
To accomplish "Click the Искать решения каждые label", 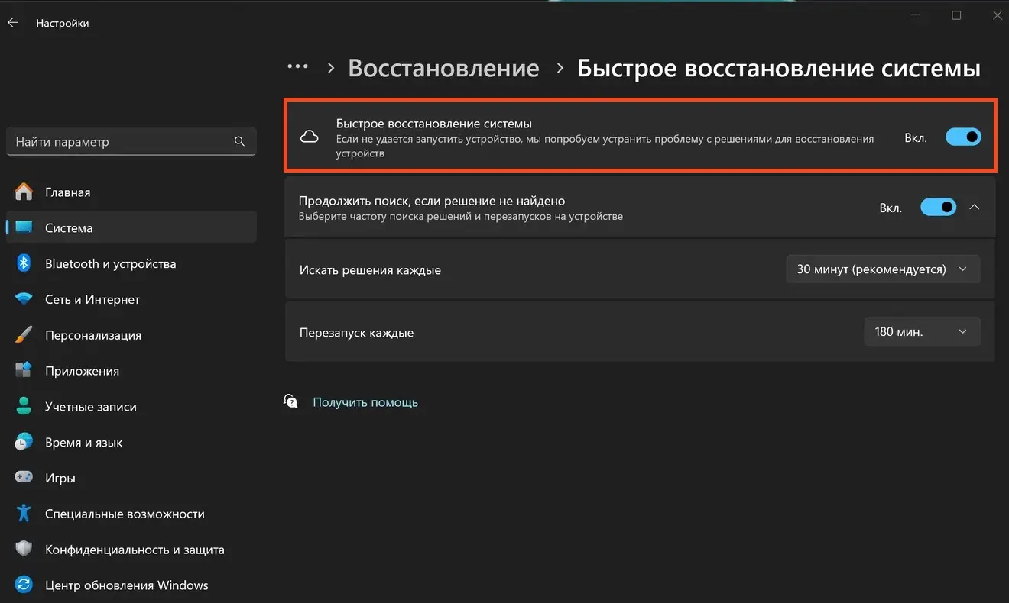I will tap(370, 270).
